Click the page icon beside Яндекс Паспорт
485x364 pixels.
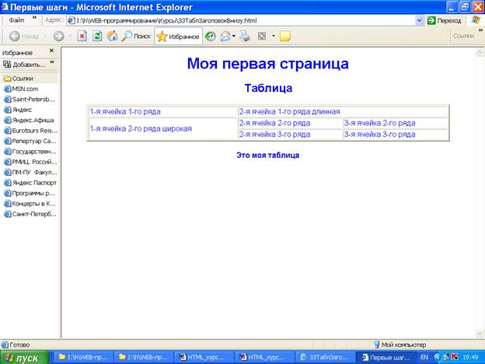[7, 183]
